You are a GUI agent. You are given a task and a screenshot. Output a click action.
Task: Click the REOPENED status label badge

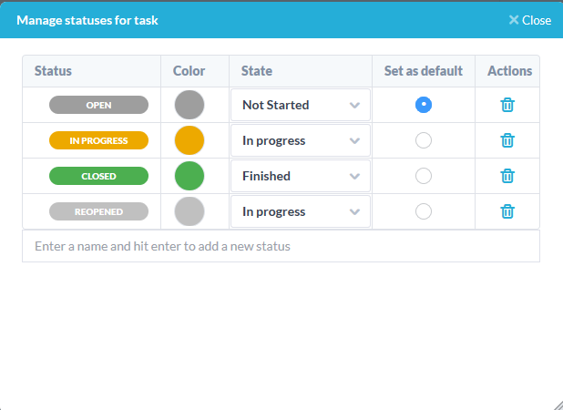click(x=98, y=211)
